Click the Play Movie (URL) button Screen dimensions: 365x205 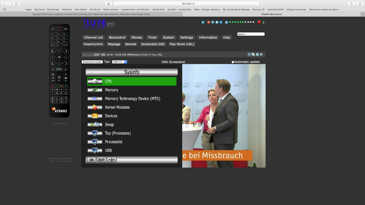point(182,44)
